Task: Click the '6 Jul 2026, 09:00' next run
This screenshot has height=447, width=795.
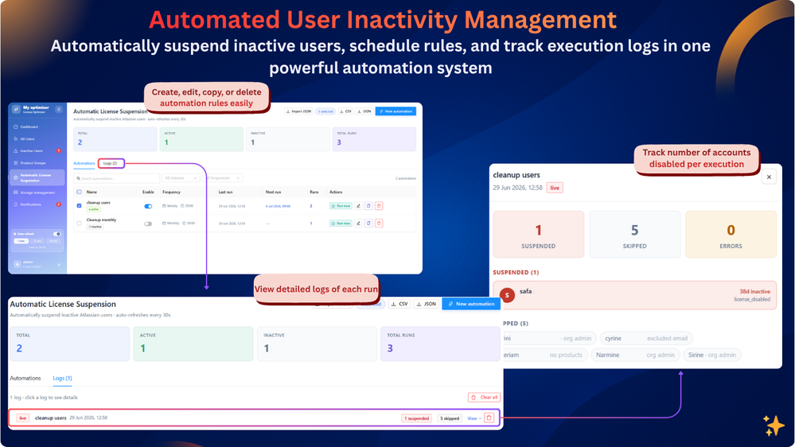Action: (x=278, y=206)
